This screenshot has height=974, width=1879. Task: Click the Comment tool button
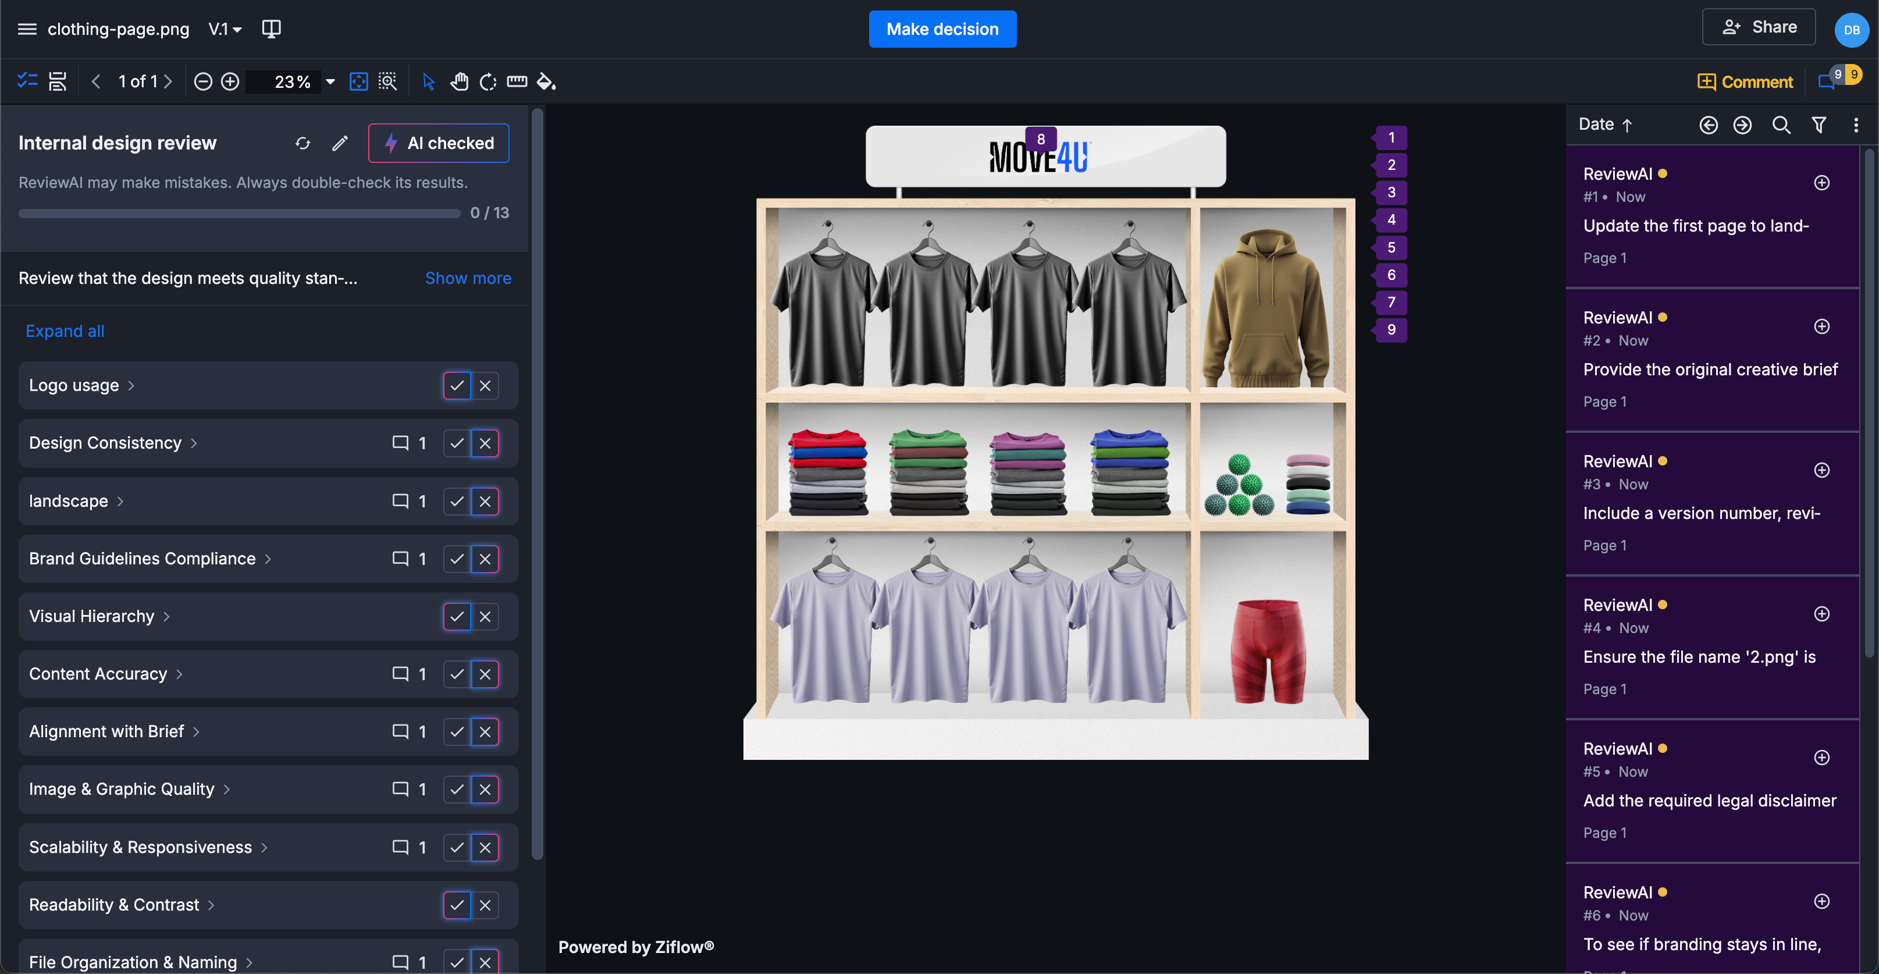tap(1745, 81)
